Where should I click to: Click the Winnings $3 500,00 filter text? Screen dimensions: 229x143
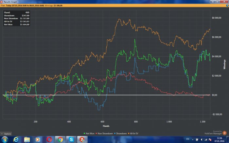point(54,6)
